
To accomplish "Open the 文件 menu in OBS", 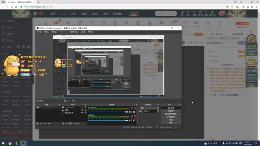I will (x=39, y=32).
